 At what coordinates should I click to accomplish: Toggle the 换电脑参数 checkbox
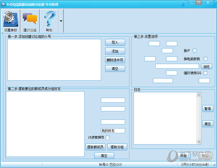[x=205, y=59]
